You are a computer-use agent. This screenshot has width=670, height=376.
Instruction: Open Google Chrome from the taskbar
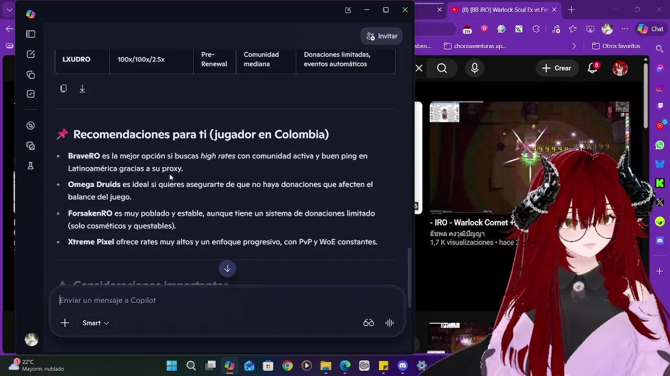pos(287,366)
